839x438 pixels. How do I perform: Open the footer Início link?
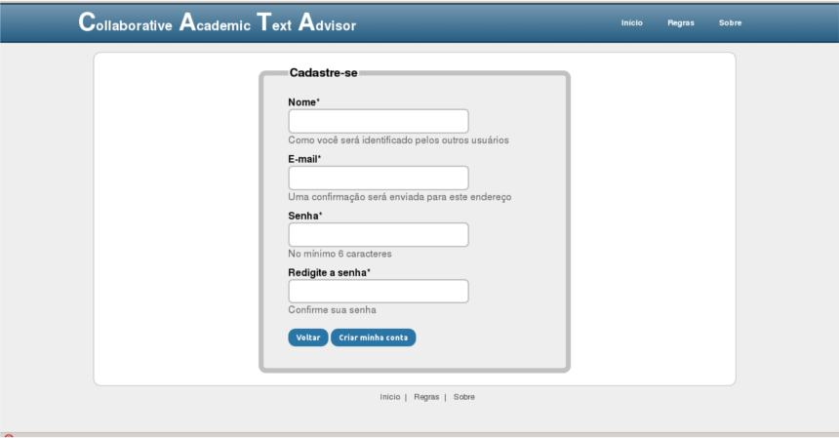click(x=389, y=397)
